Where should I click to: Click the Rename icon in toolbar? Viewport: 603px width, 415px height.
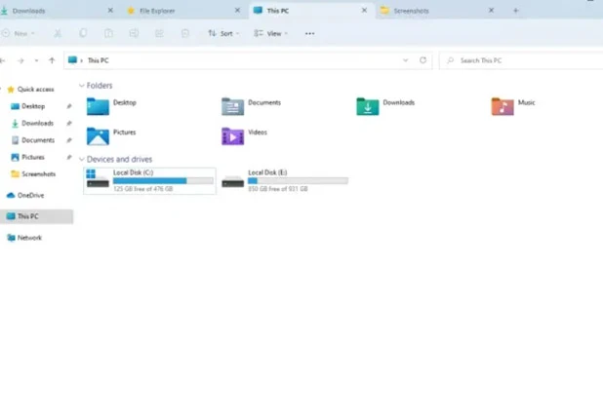[x=134, y=33]
